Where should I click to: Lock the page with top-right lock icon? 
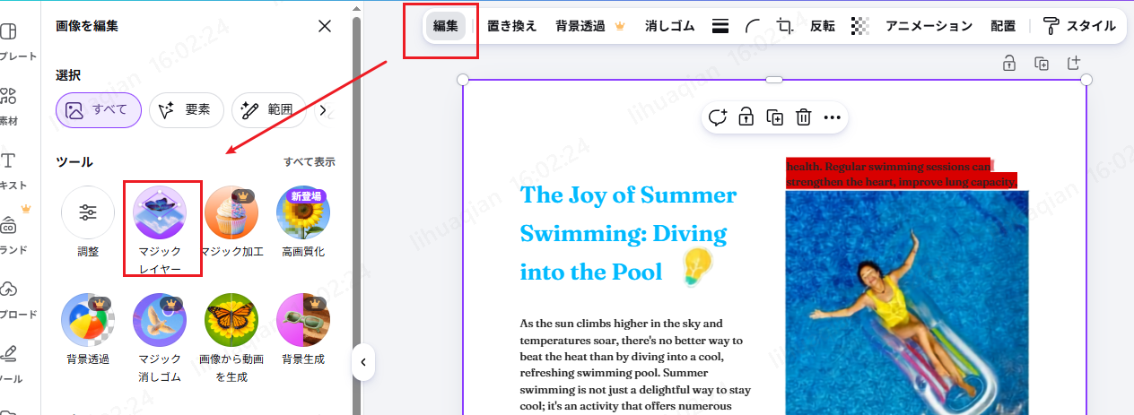(x=1009, y=63)
